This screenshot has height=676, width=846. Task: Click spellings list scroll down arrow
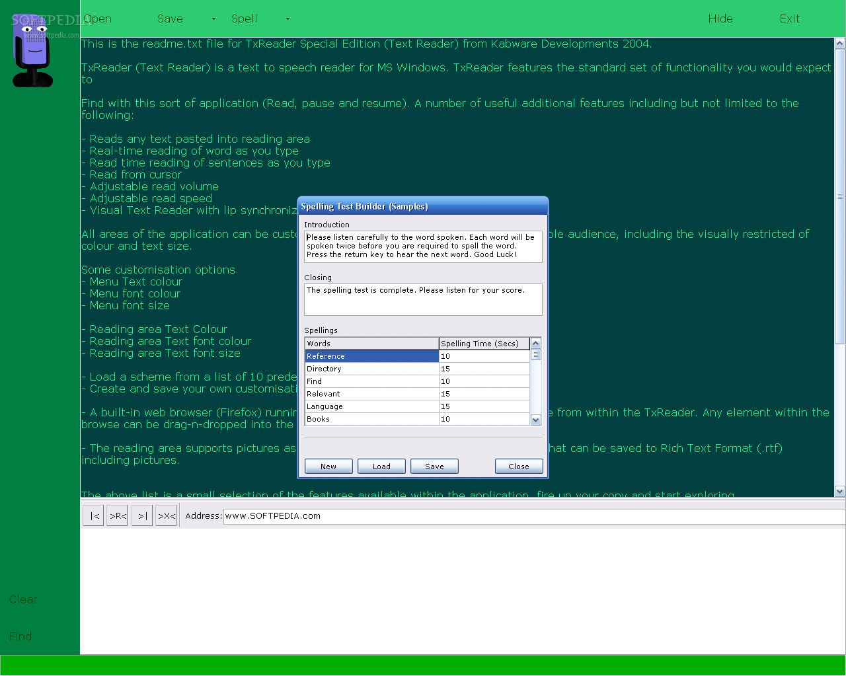[x=536, y=420]
